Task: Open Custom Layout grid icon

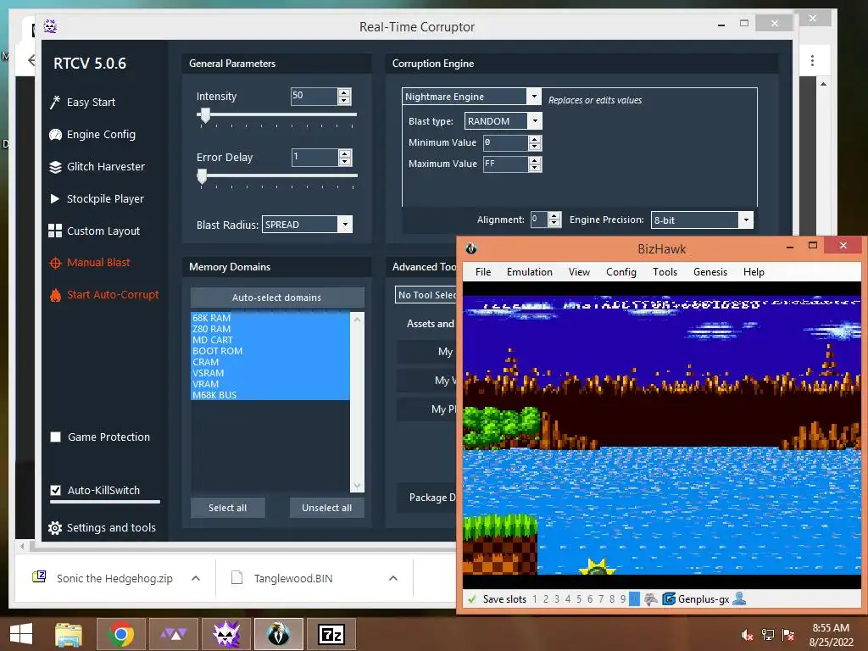Action: [55, 231]
